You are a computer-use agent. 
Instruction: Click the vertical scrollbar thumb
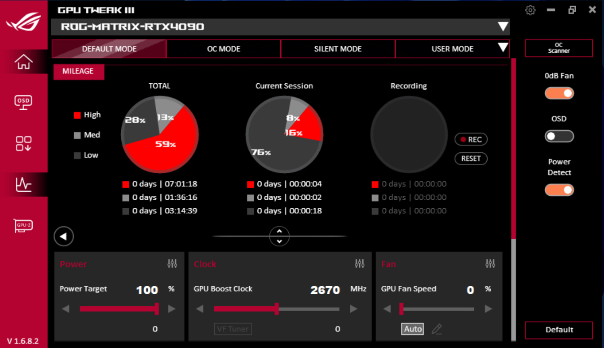tap(514, 148)
